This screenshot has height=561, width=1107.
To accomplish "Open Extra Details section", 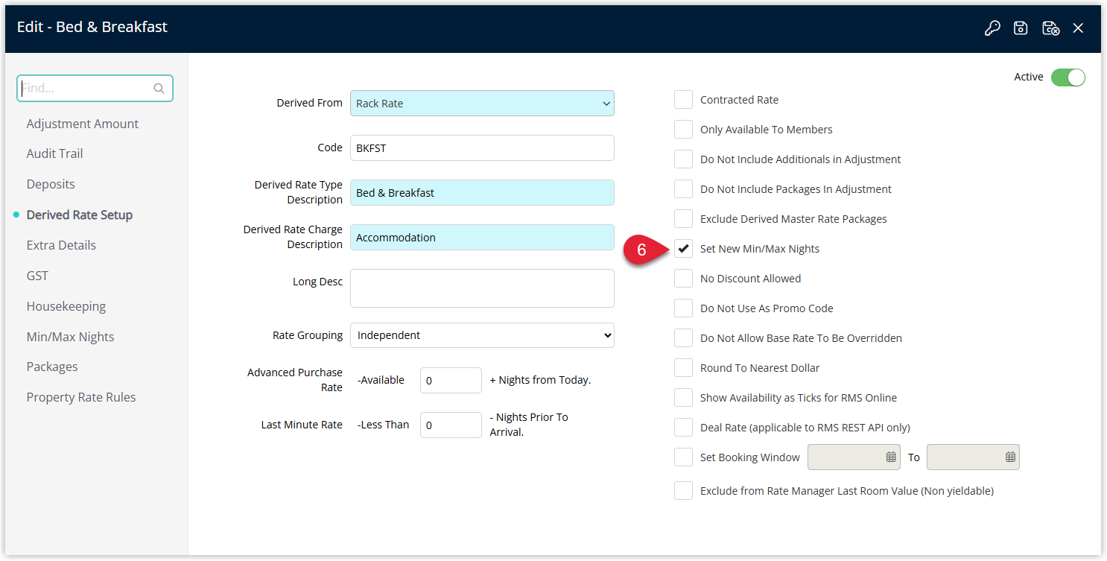I will pos(61,245).
